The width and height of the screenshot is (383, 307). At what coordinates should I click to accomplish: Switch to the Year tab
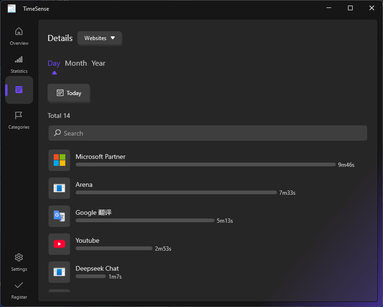tap(98, 63)
